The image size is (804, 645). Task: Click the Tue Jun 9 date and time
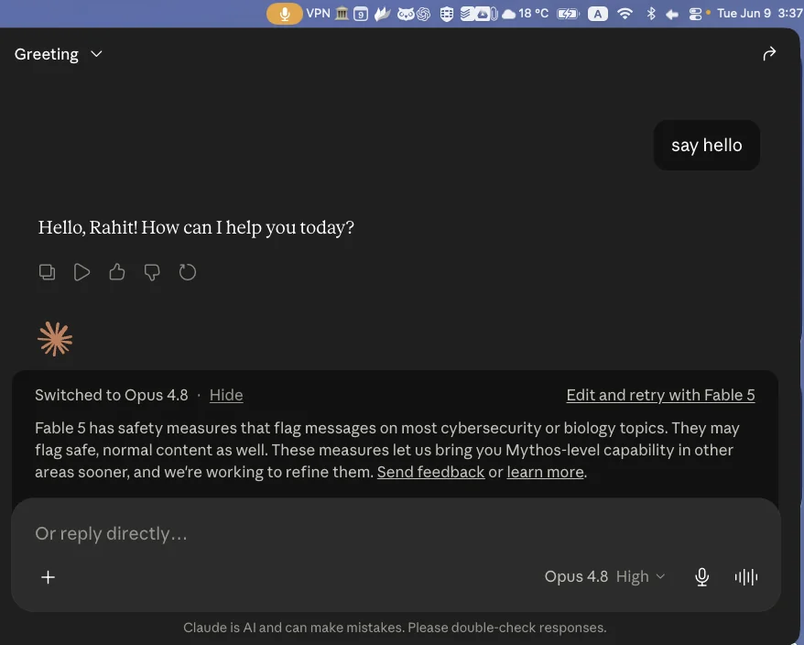click(x=760, y=14)
